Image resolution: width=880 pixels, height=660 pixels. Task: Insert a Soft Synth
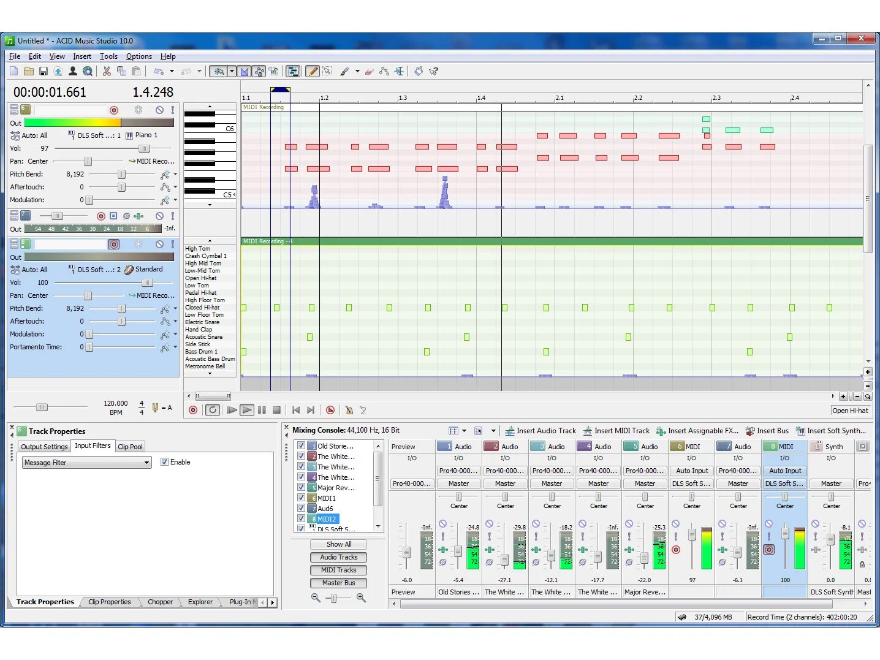coord(832,430)
